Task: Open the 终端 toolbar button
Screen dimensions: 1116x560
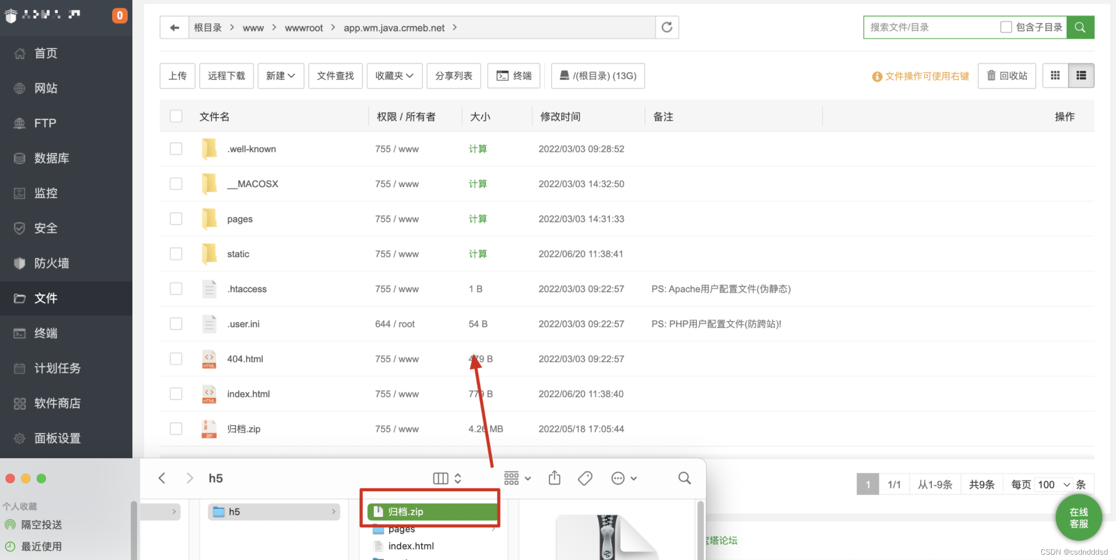Action: tap(514, 76)
